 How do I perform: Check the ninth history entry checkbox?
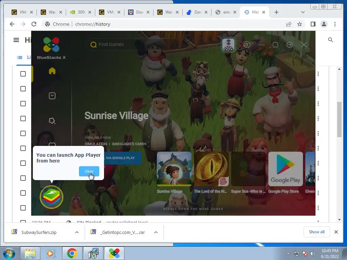click(x=23, y=193)
